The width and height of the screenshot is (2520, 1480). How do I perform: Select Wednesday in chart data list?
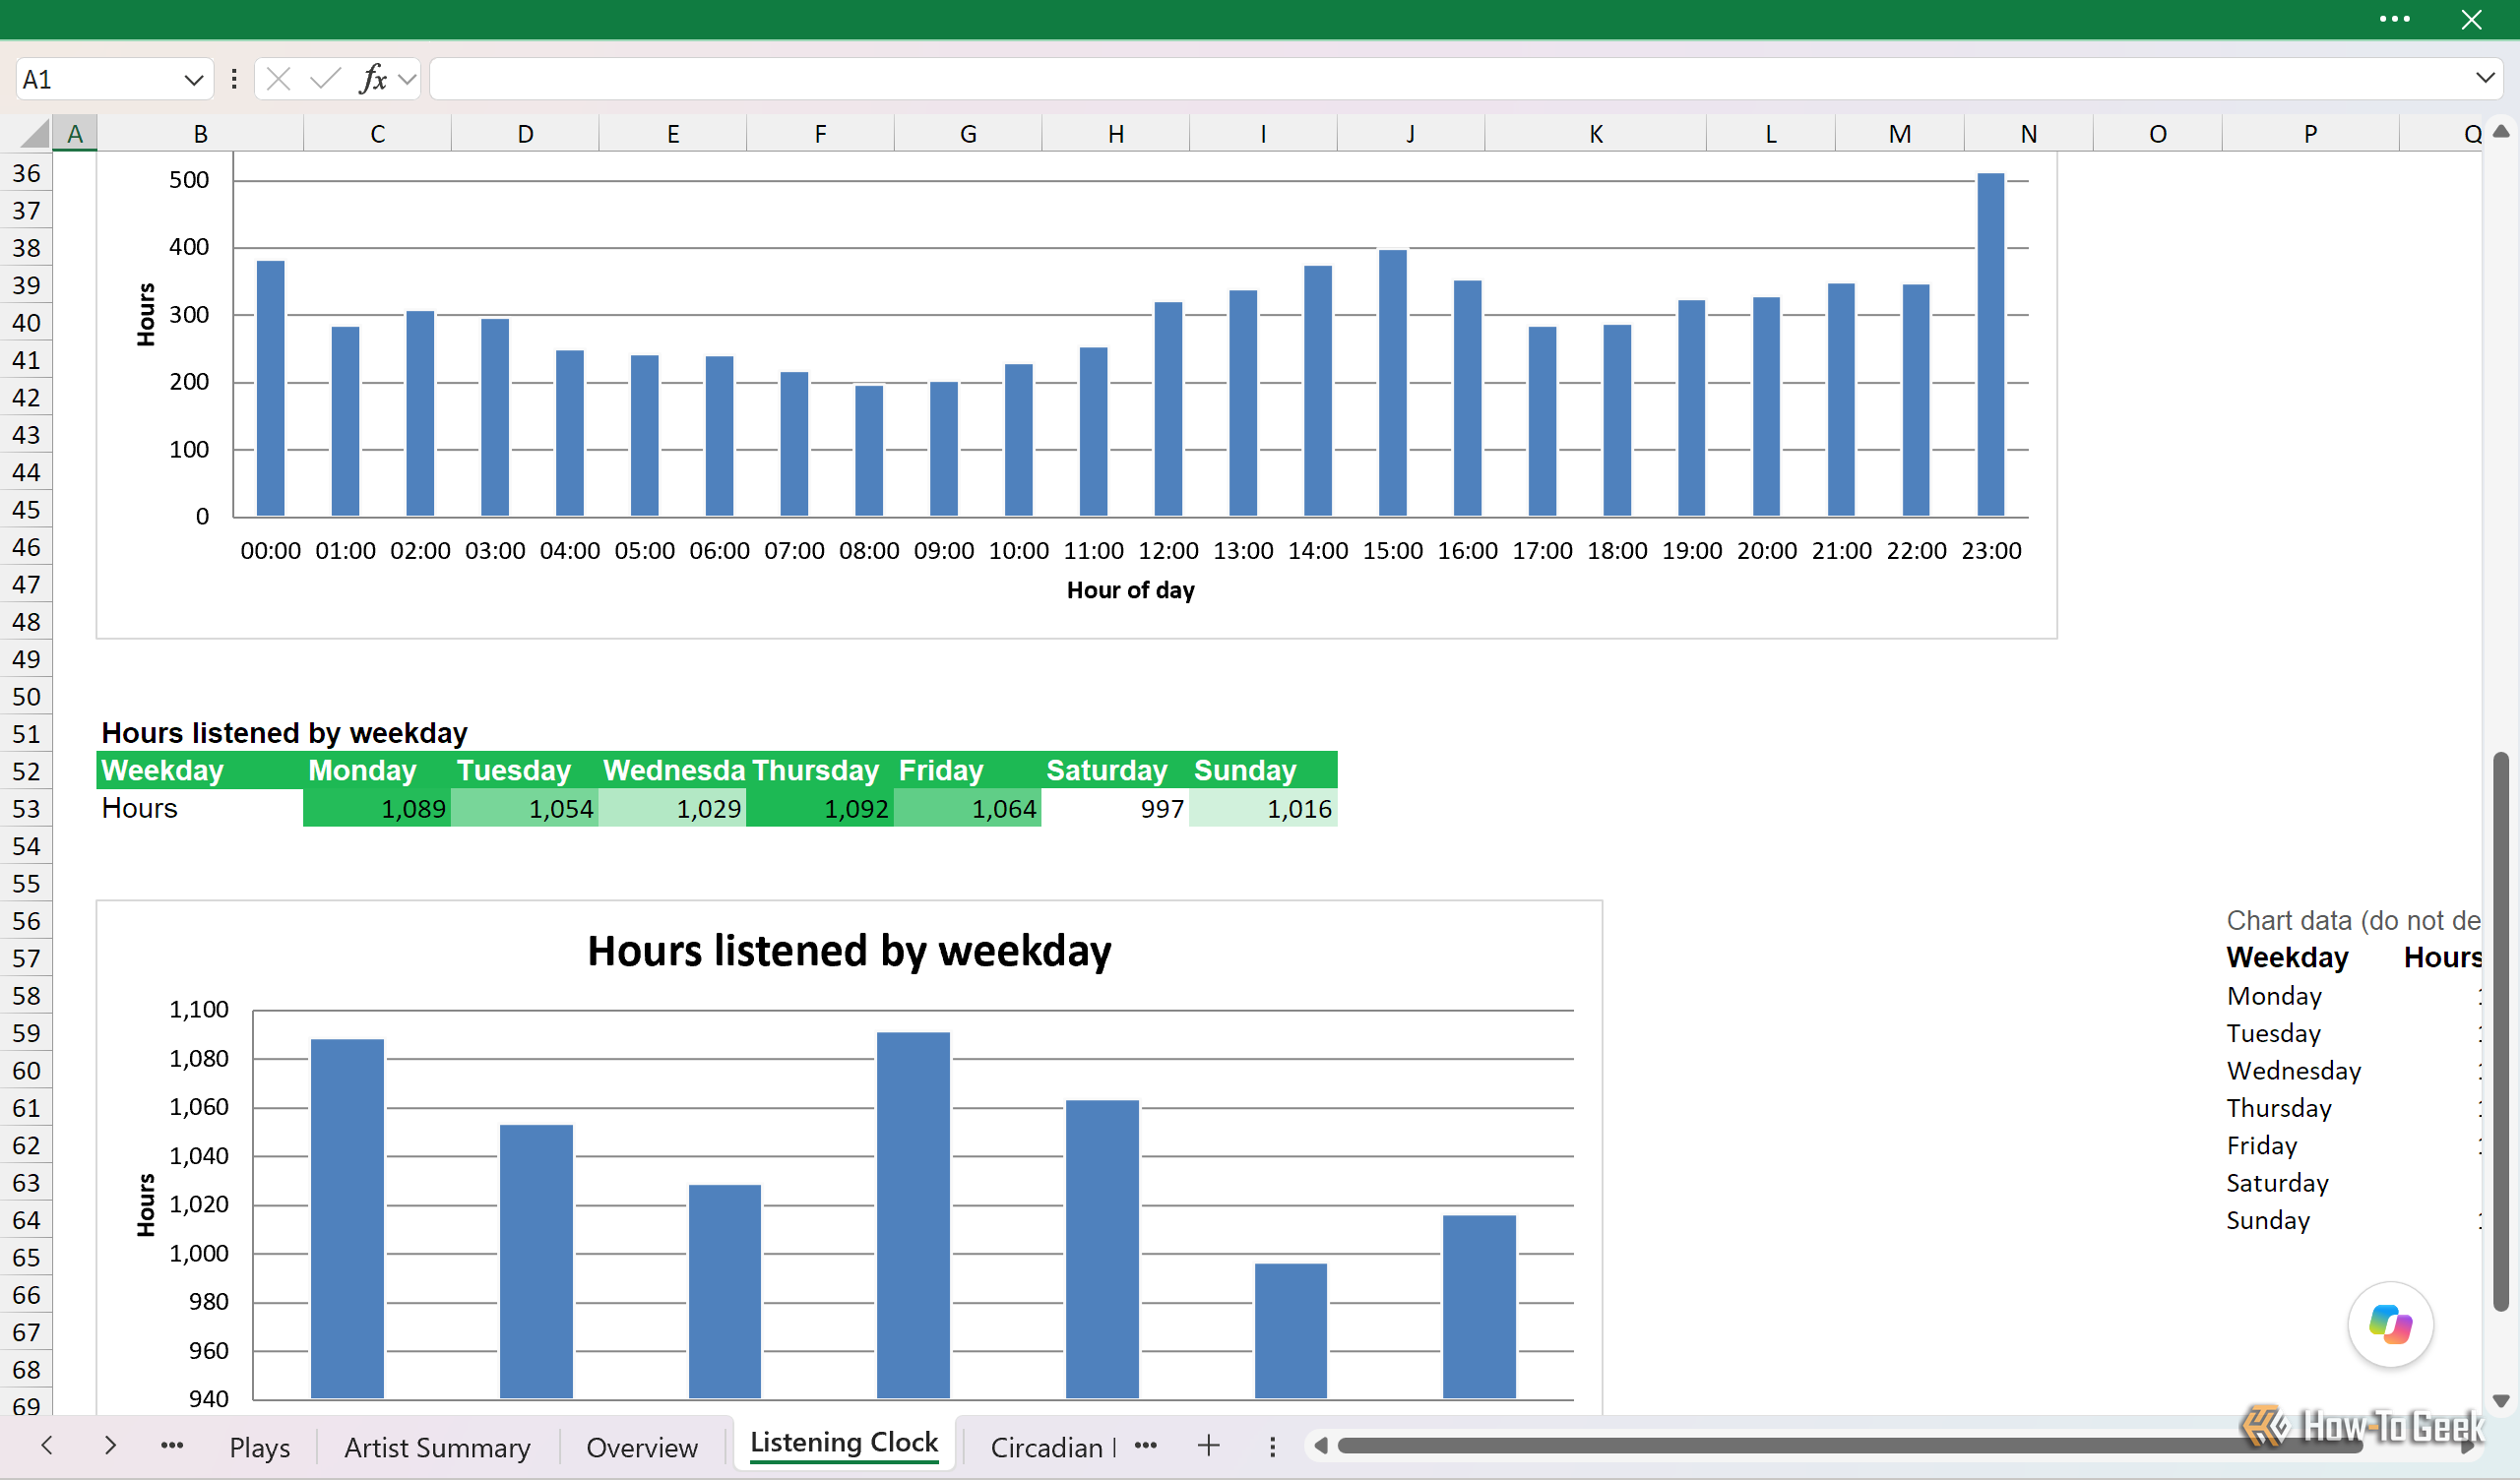[2293, 1071]
